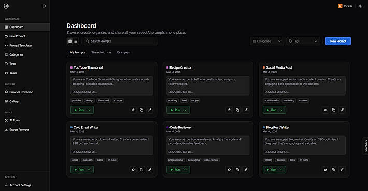Star the Recipe Creator prompt
Image resolution: width=368 pixels, height=191 pixels.
tap(229, 110)
